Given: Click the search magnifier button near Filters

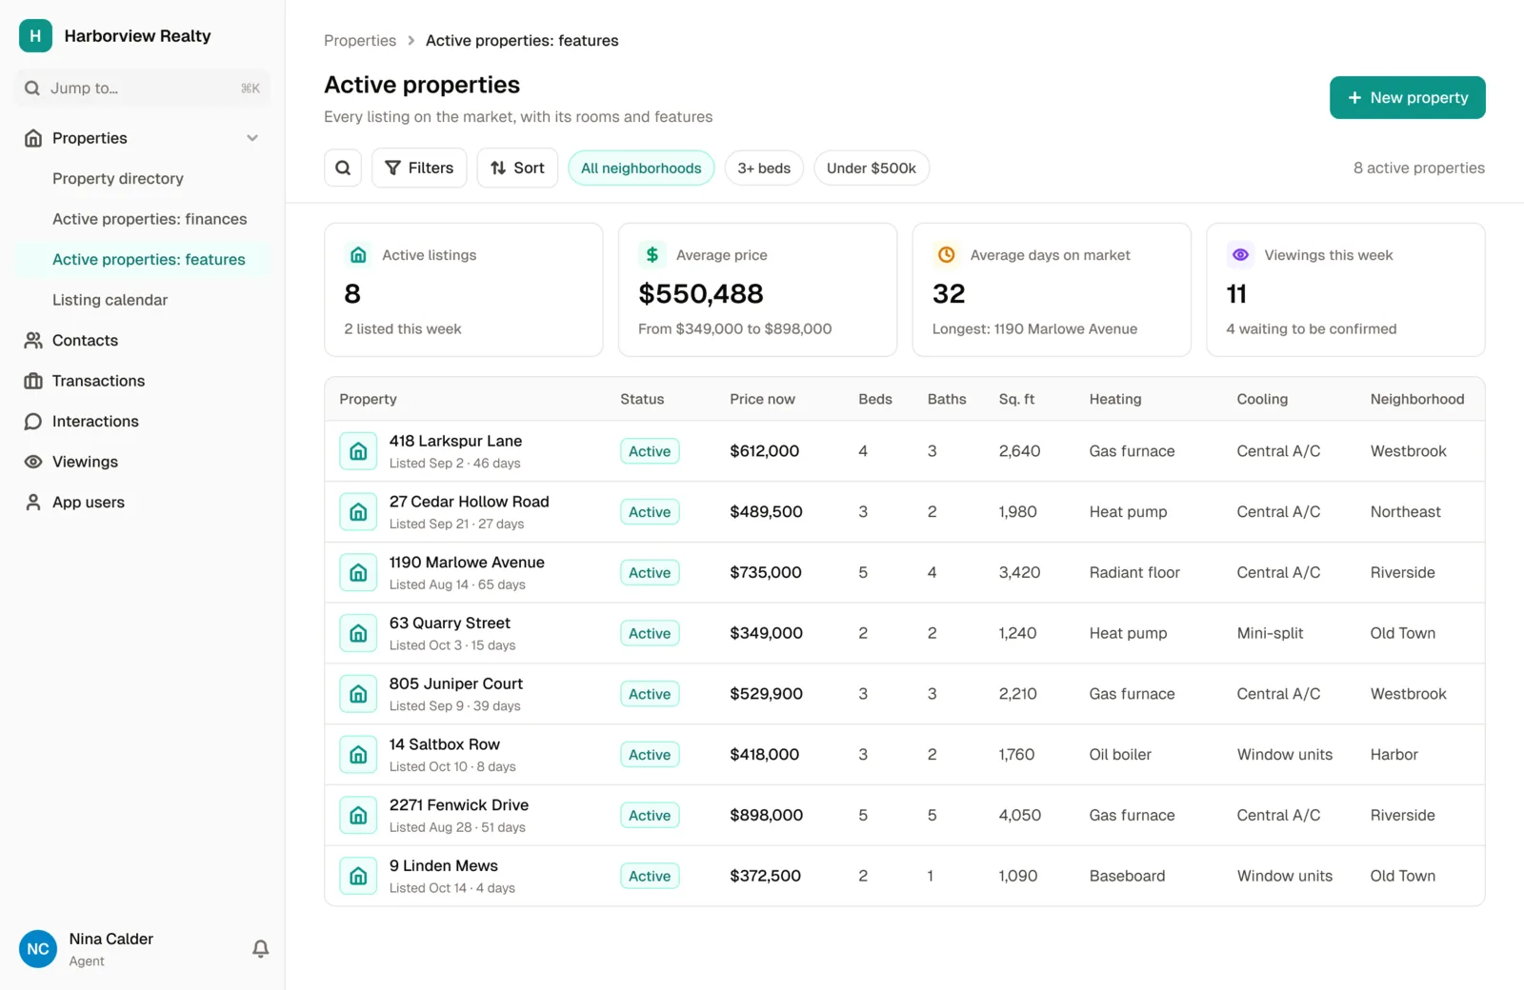Looking at the screenshot, I should 343,168.
